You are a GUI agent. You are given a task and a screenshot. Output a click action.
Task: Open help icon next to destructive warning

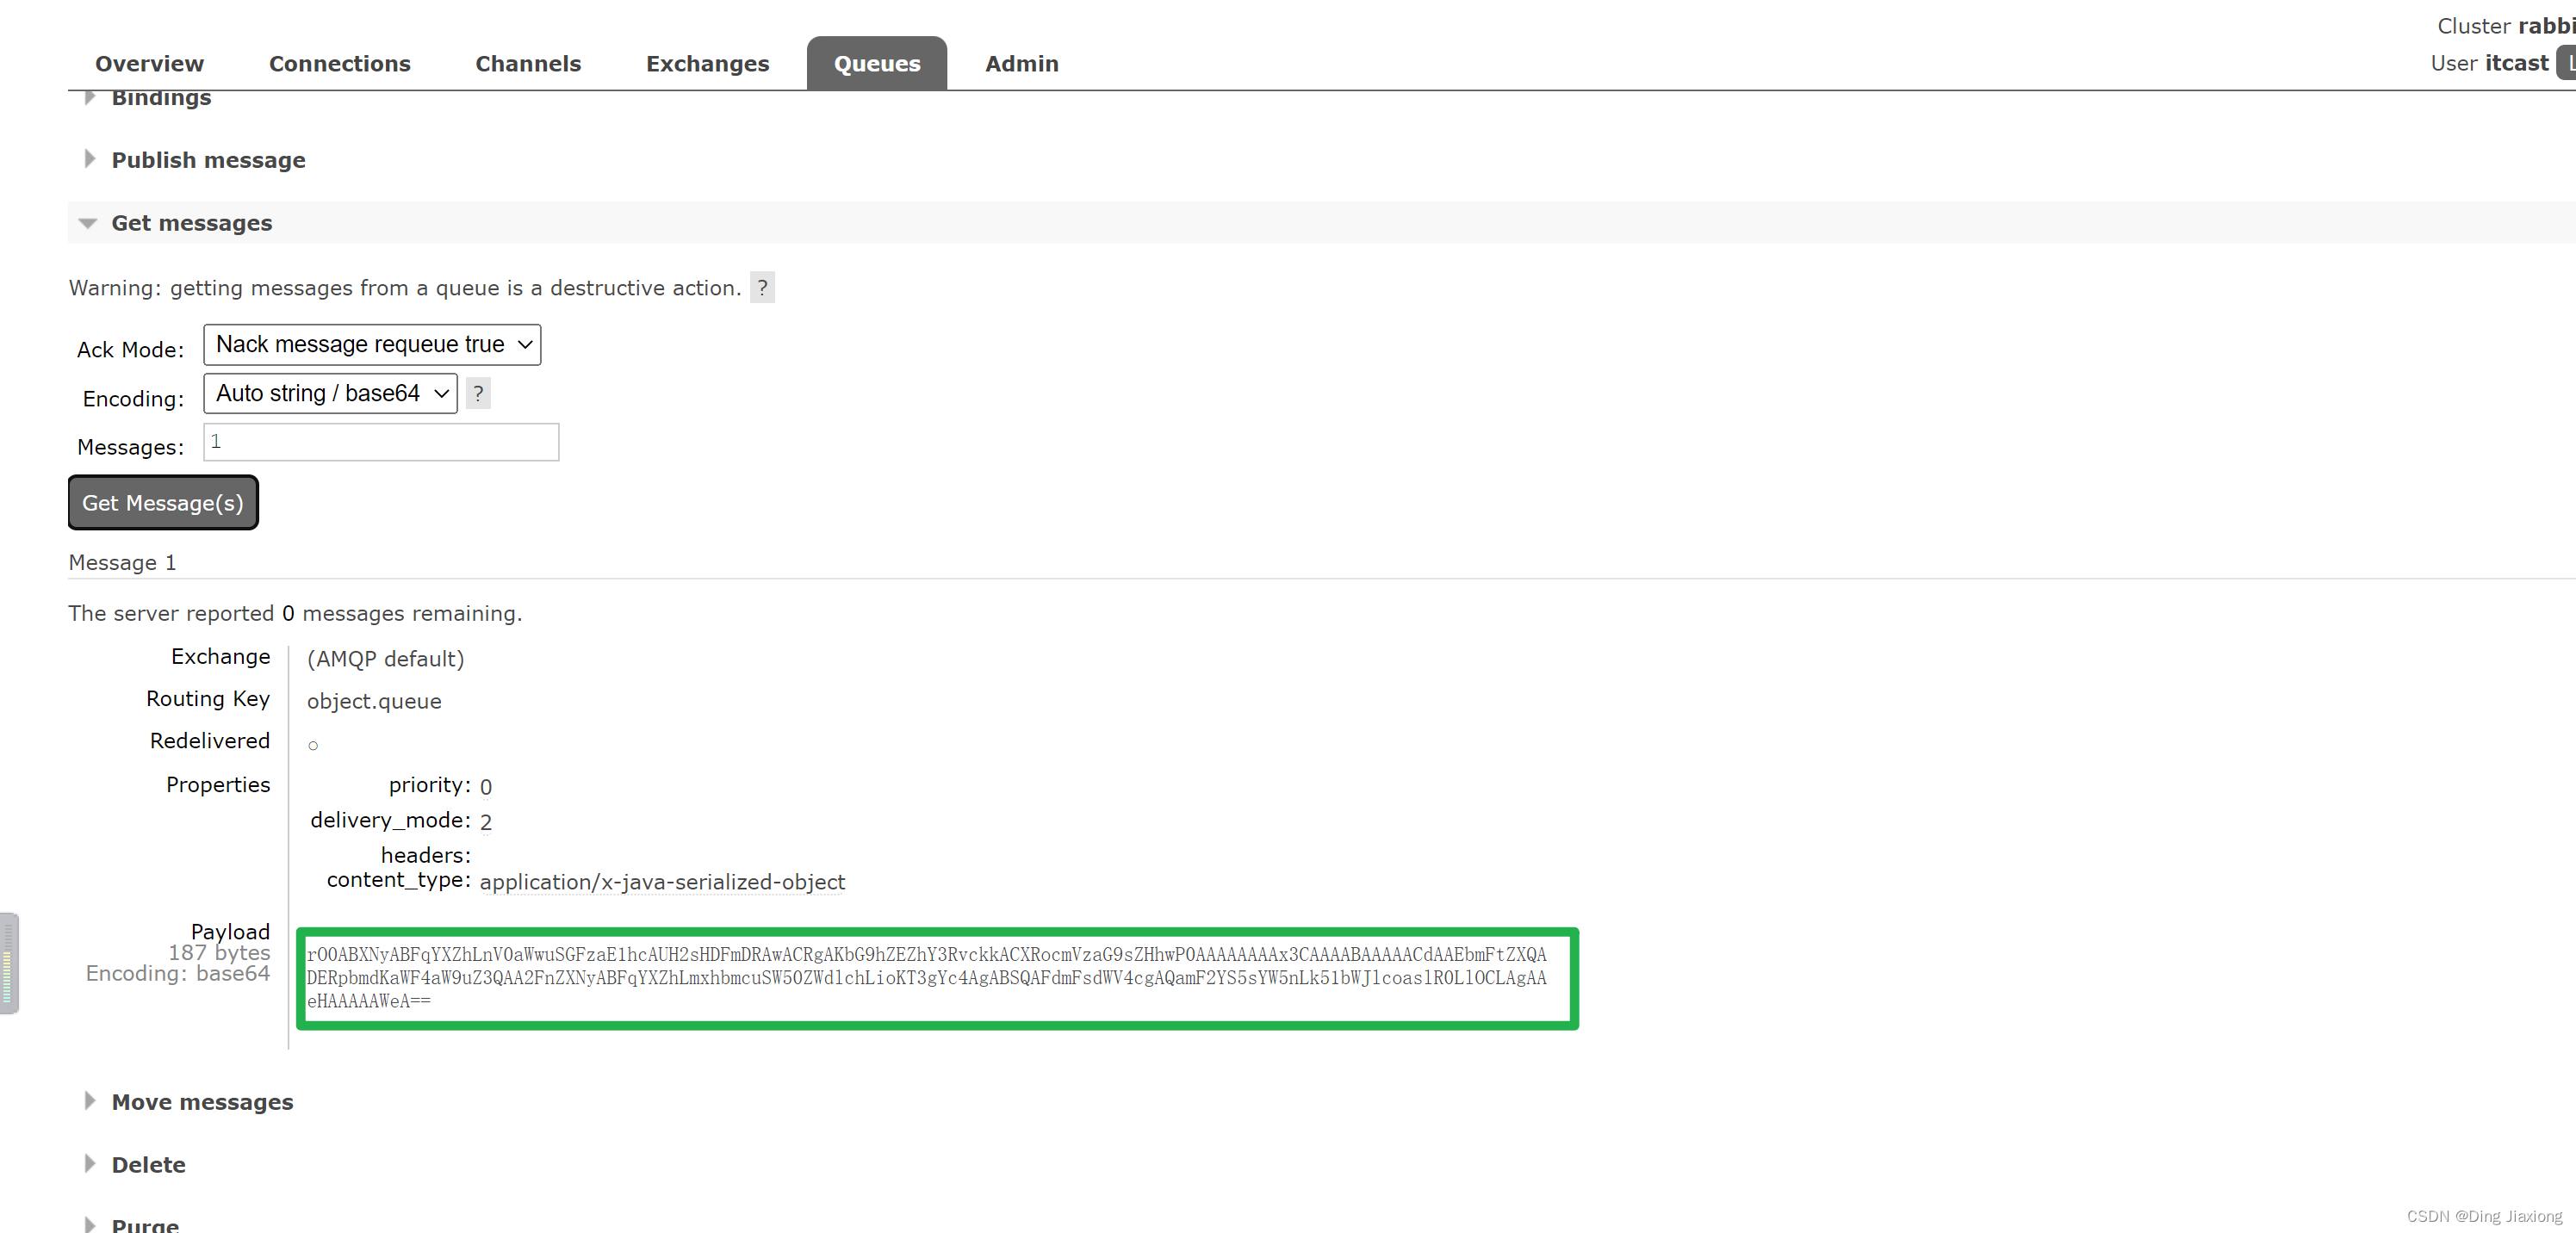point(762,288)
